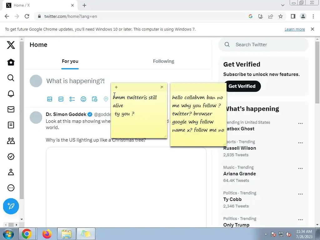Click the blue compose tweet button

[11, 206]
